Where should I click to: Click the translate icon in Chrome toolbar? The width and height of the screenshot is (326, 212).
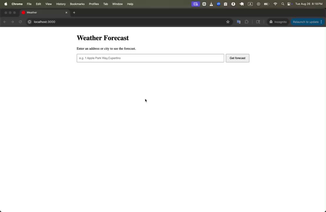tap(239, 22)
